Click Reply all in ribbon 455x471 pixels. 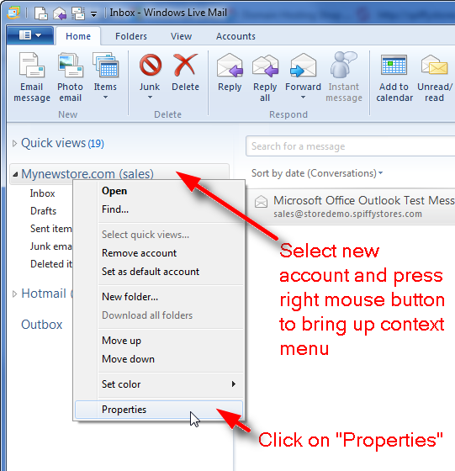click(x=265, y=77)
